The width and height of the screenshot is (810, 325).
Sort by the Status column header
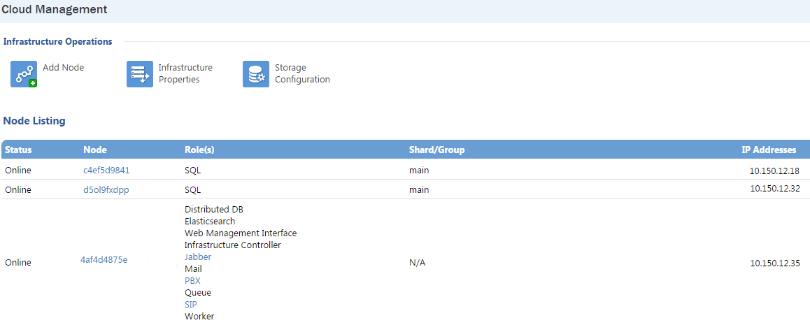point(19,150)
